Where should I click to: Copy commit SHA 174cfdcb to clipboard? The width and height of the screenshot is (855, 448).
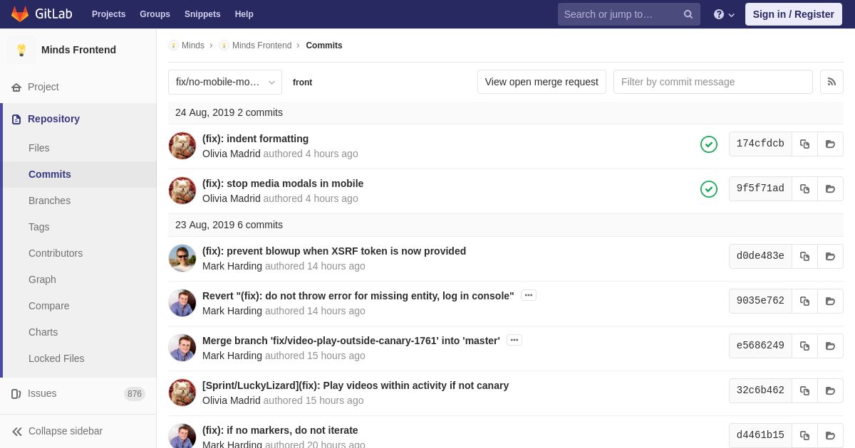pos(804,144)
